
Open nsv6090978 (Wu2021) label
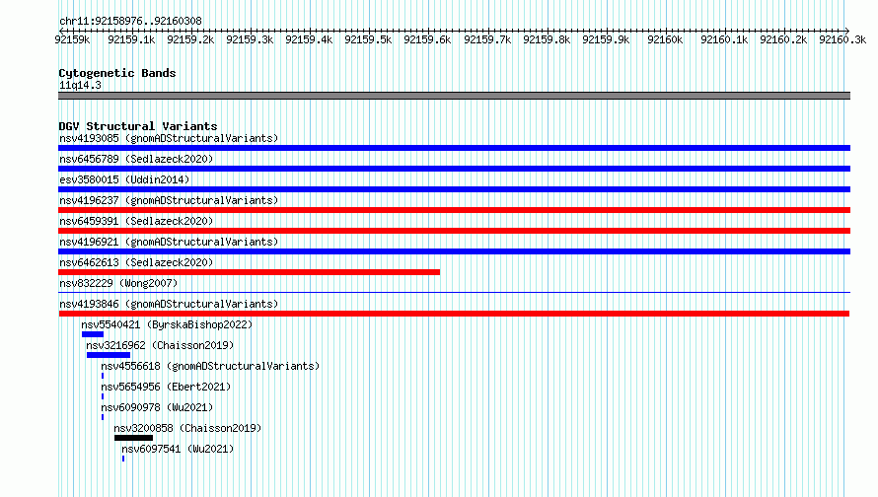[157, 407]
